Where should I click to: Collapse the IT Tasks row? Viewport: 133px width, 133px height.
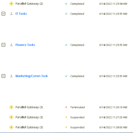3,14
